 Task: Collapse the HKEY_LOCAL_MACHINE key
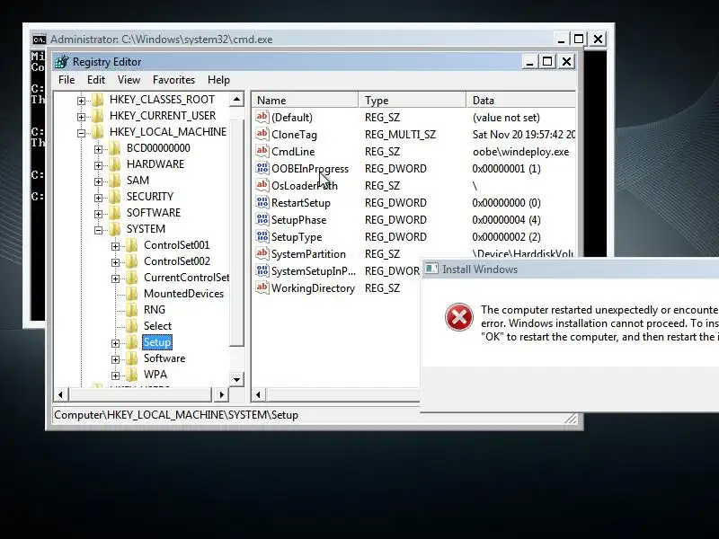click(x=81, y=133)
